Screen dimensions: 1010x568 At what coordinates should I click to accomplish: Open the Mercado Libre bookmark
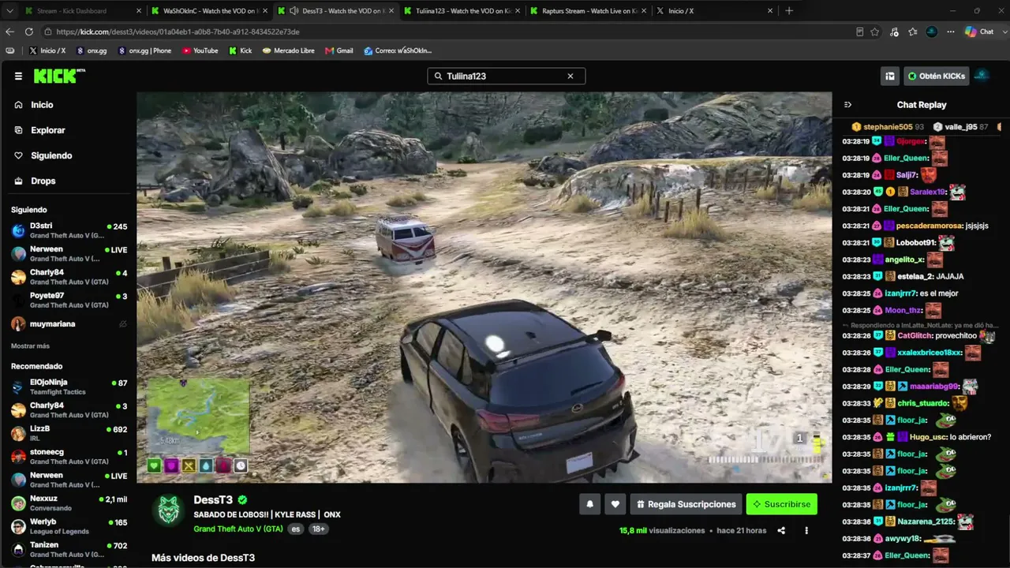(x=288, y=50)
